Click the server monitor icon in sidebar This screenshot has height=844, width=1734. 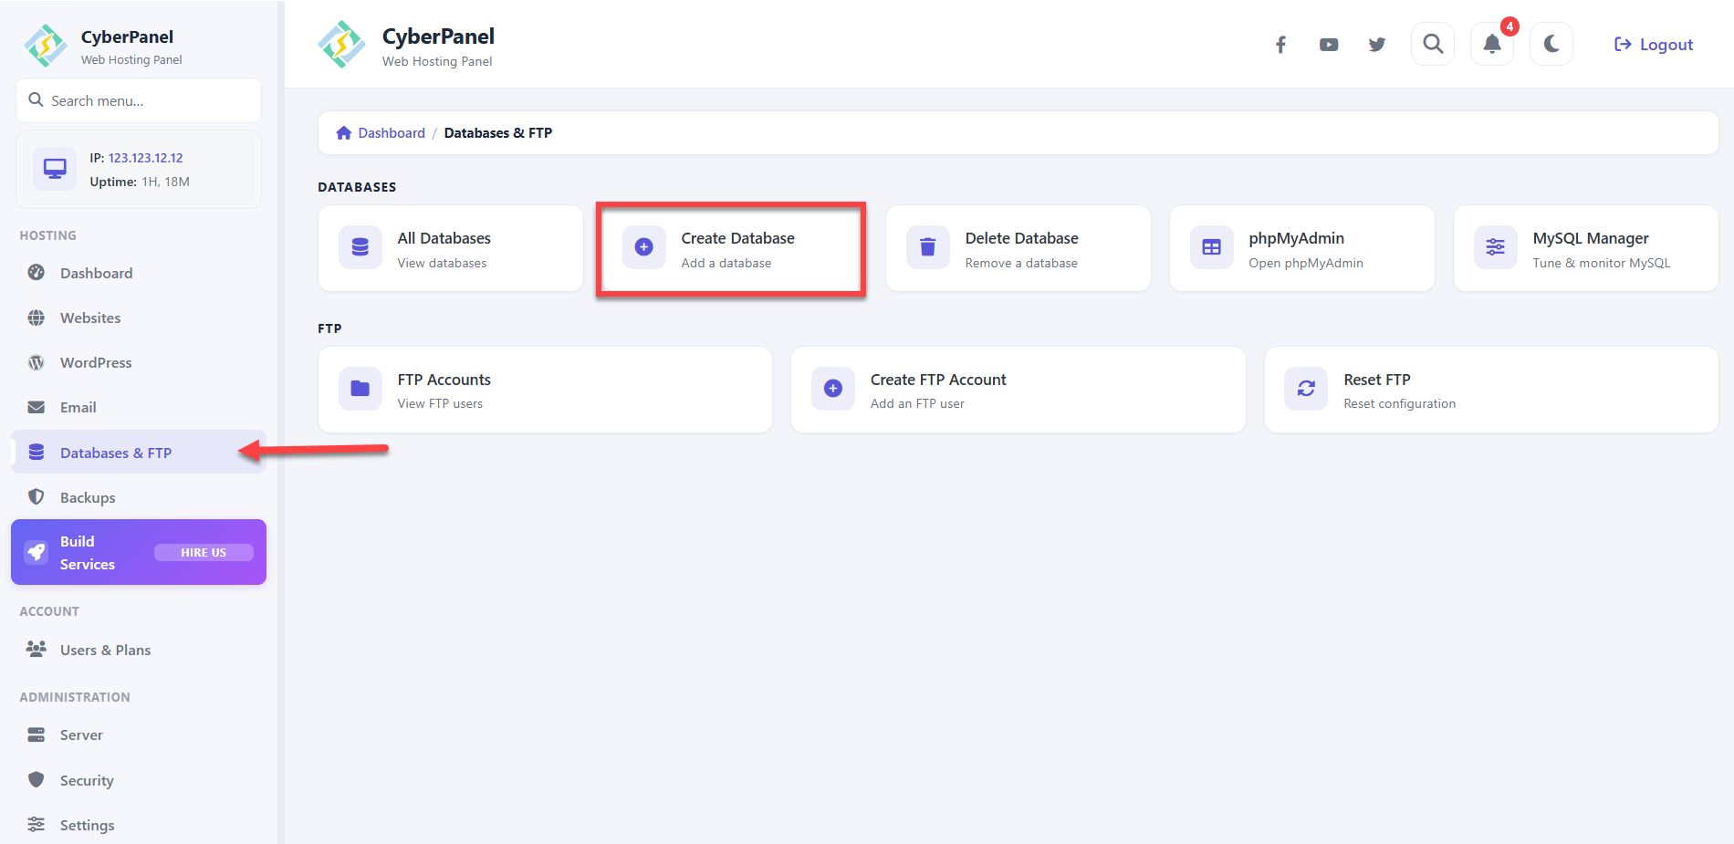click(x=55, y=169)
